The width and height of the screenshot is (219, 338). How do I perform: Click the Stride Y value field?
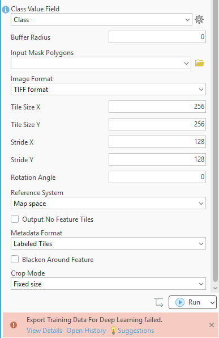157,159
